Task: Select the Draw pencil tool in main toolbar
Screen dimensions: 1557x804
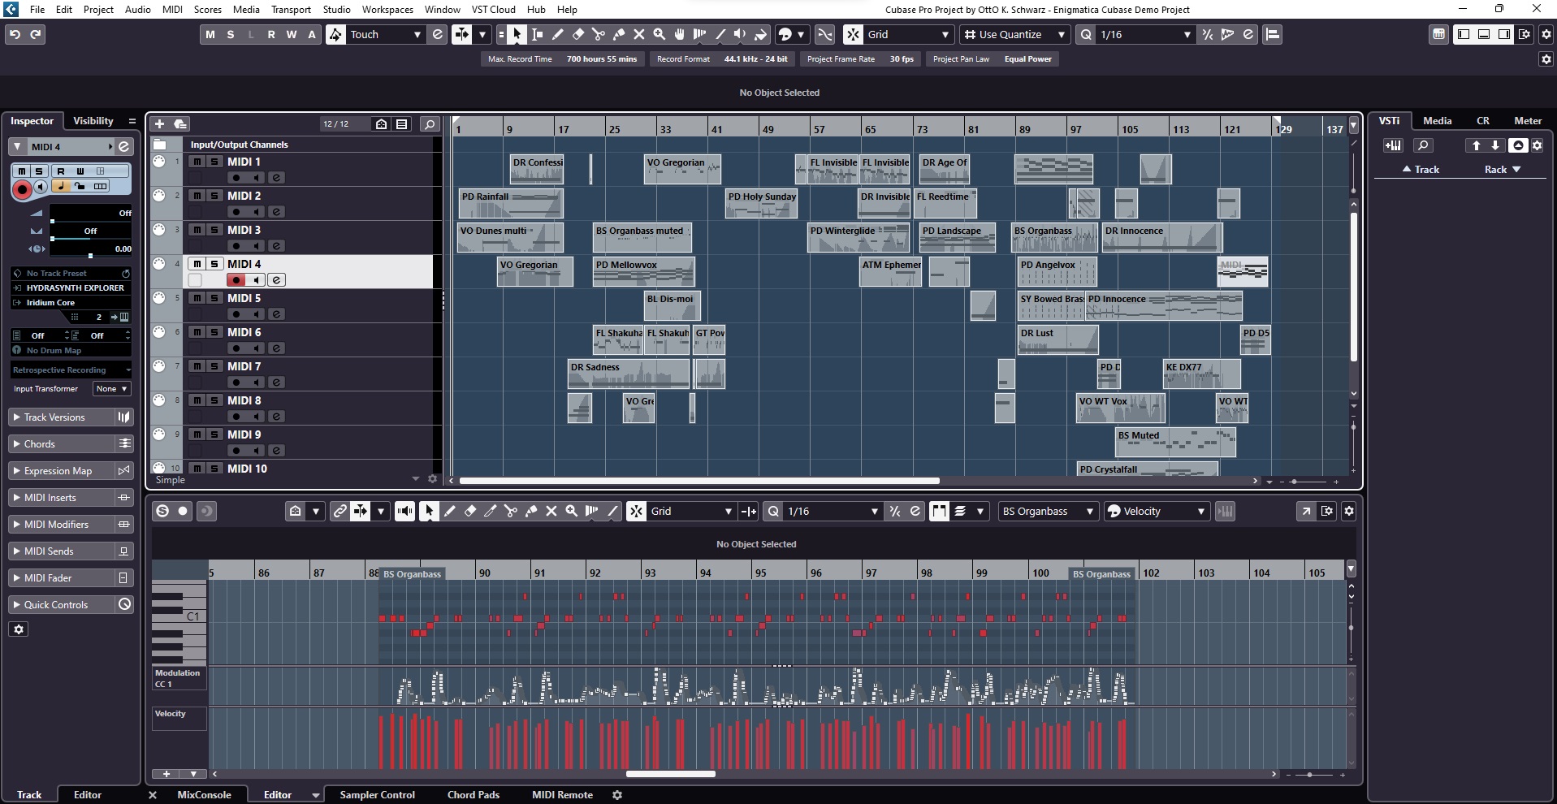Action: 558,34
